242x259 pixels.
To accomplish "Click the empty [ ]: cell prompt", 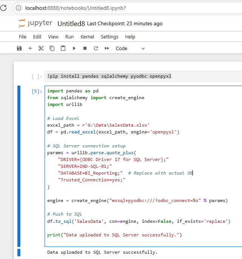I will tap(37, 77).
